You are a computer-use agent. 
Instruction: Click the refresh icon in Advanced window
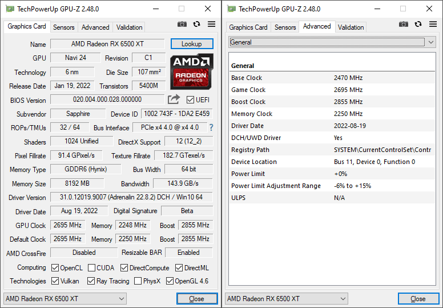418,25
